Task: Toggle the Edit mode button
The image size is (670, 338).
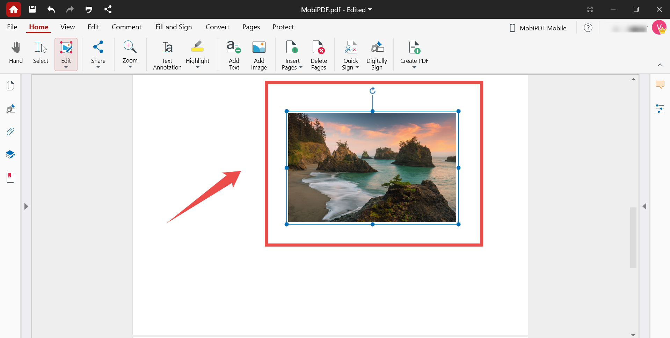Action: click(x=66, y=53)
